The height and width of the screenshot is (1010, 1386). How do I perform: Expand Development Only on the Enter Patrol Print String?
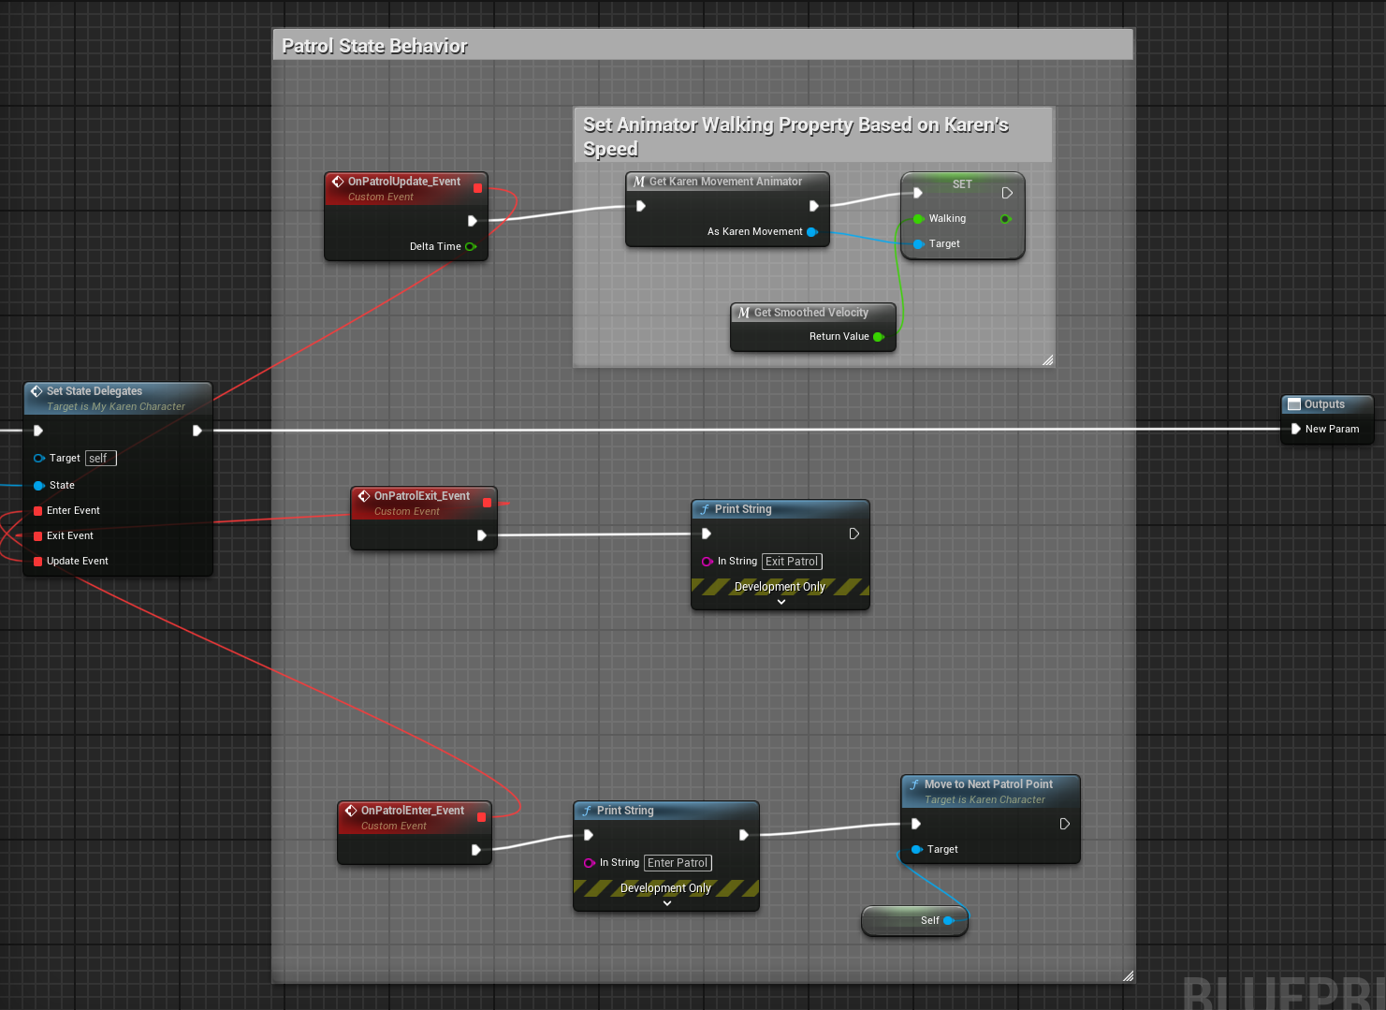coord(666,902)
